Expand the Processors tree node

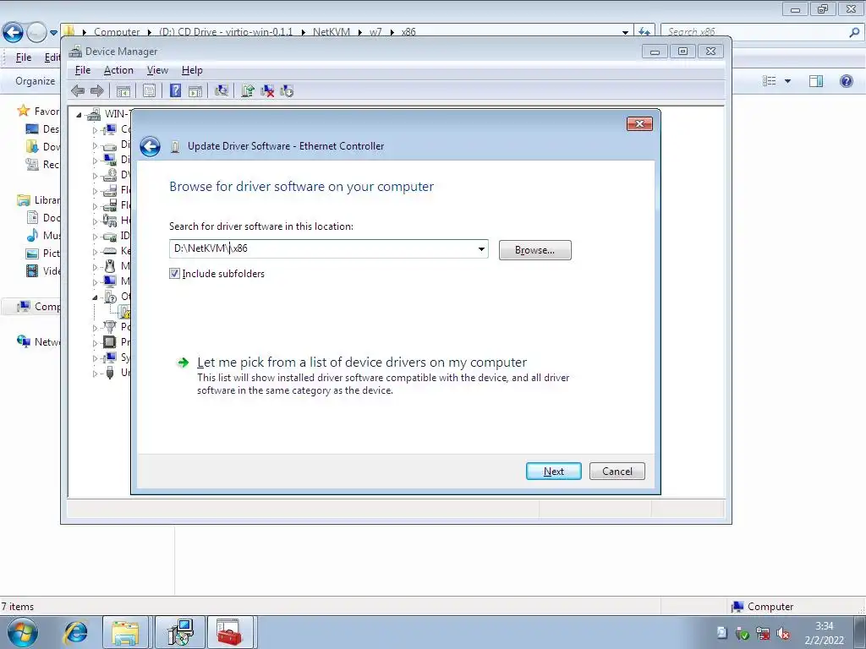pyautogui.click(x=95, y=343)
